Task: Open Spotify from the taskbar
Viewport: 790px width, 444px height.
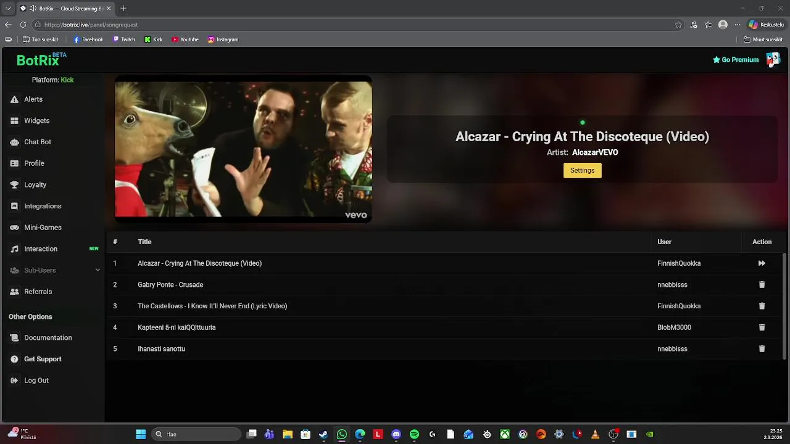Action: [x=414, y=434]
